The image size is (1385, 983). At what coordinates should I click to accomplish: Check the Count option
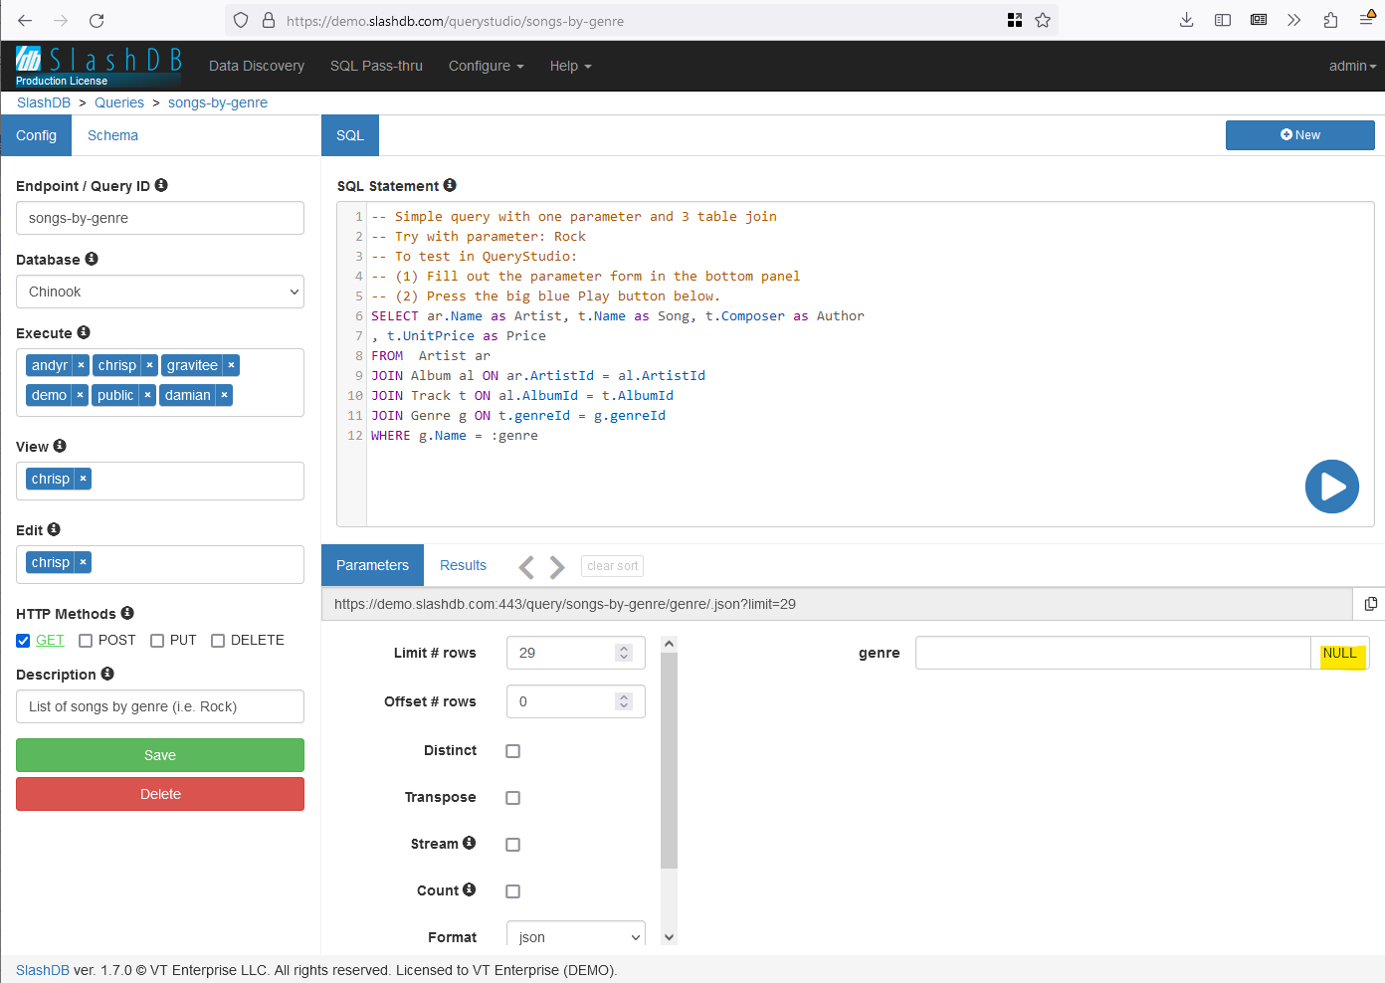click(x=513, y=891)
